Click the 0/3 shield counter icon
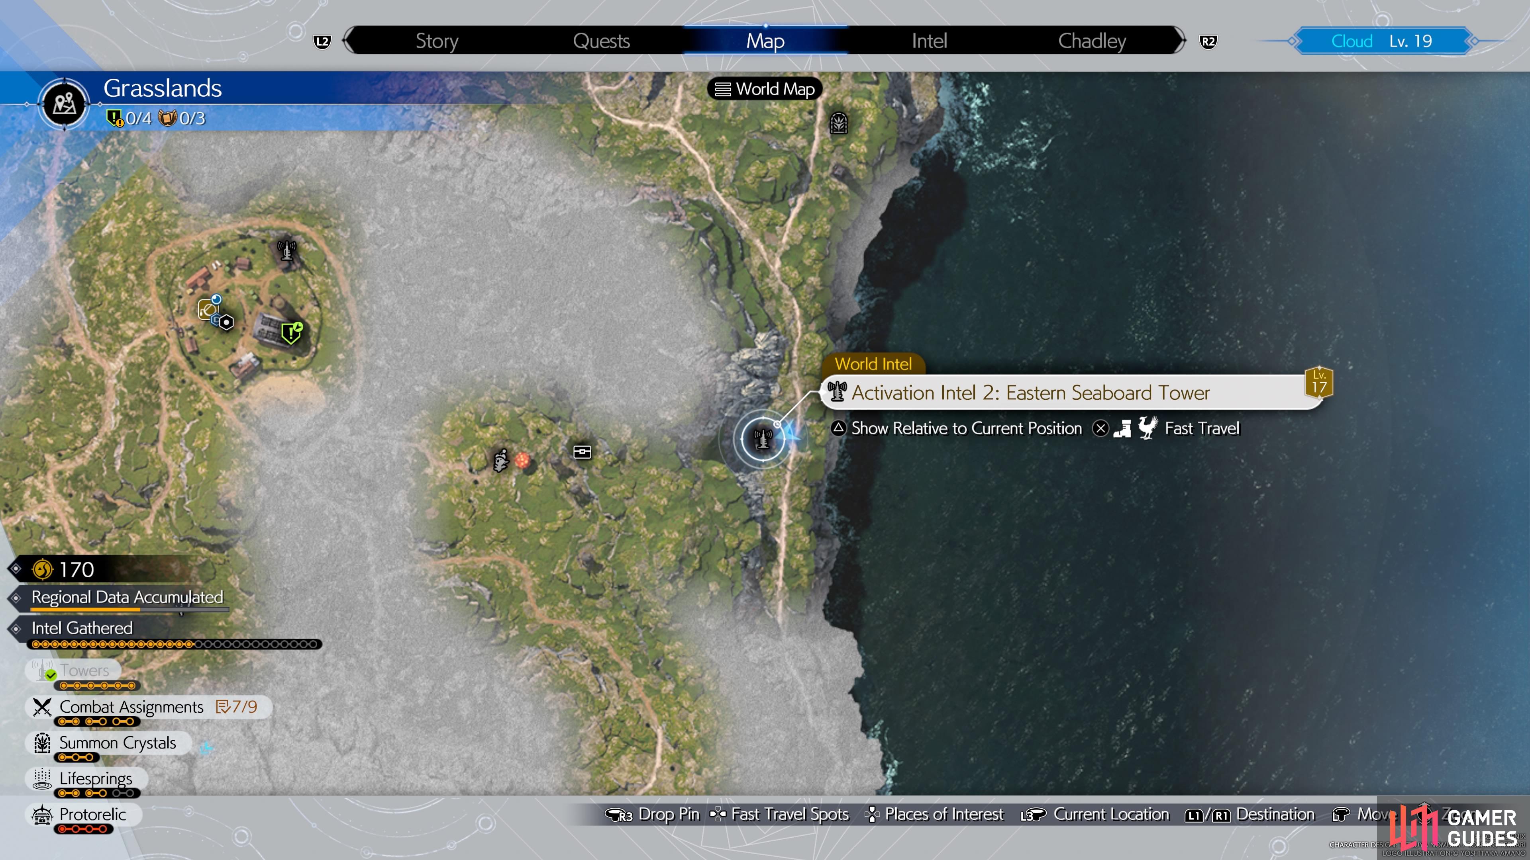Screen dimensions: 1530x860 pos(167,118)
